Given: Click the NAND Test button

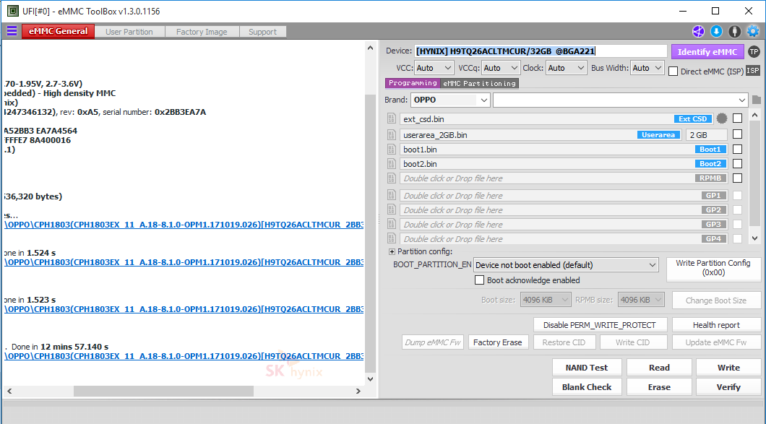Looking at the screenshot, I should pyautogui.click(x=587, y=368).
